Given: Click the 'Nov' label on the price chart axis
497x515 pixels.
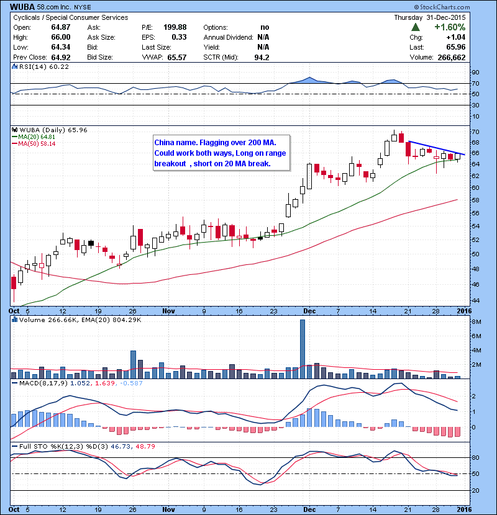Looking at the screenshot, I should tap(168, 311).
